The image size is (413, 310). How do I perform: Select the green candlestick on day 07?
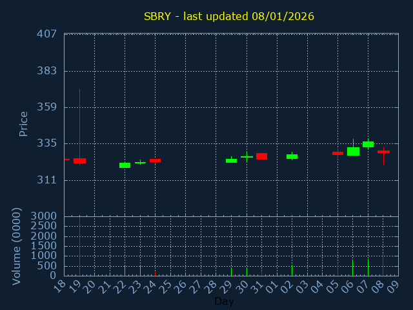[368, 144]
